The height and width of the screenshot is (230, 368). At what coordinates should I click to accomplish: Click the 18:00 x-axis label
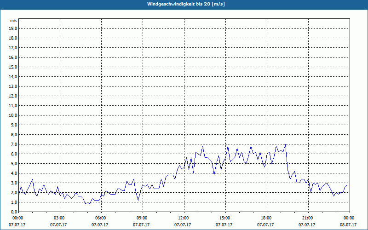pos(267,218)
